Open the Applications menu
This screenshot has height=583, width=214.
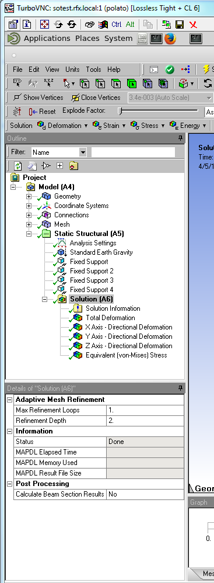(x=47, y=39)
